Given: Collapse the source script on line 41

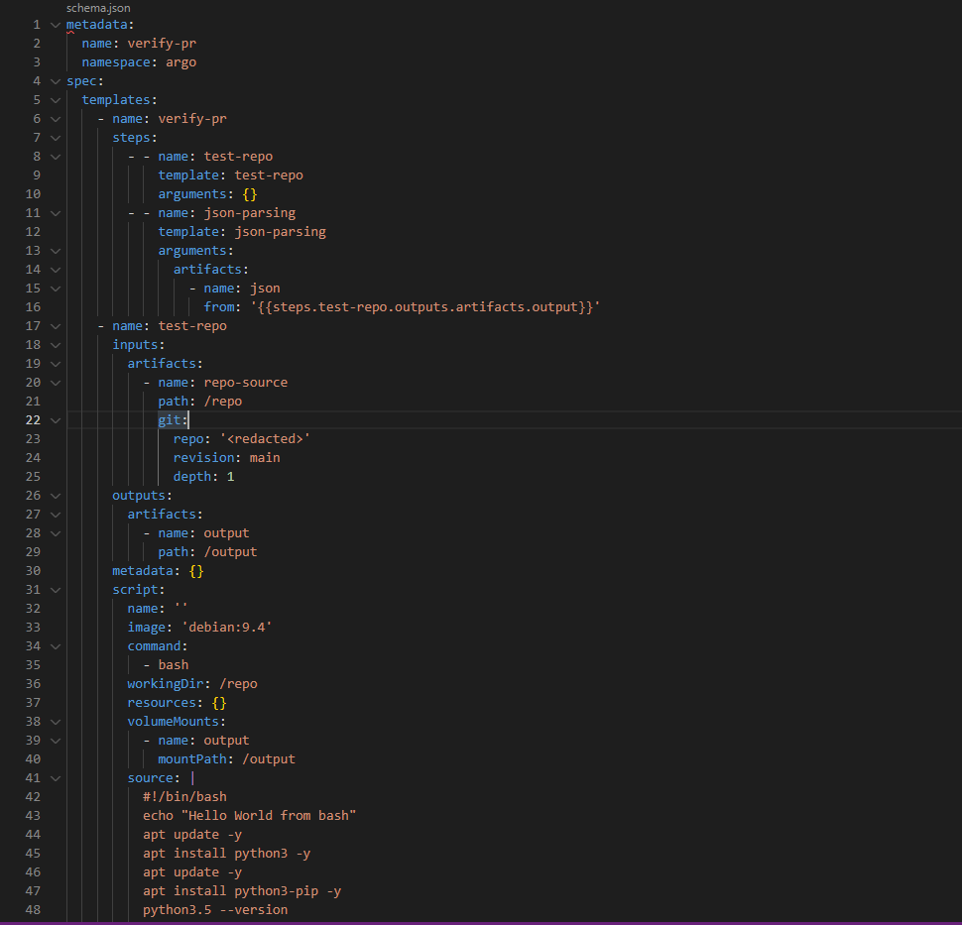Looking at the screenshot, I should 56,778.
